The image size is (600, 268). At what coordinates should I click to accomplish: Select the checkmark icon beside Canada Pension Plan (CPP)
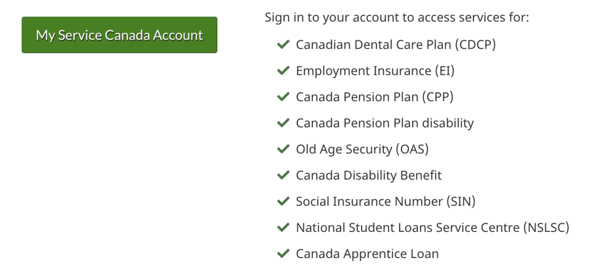[x=283, y=97]
